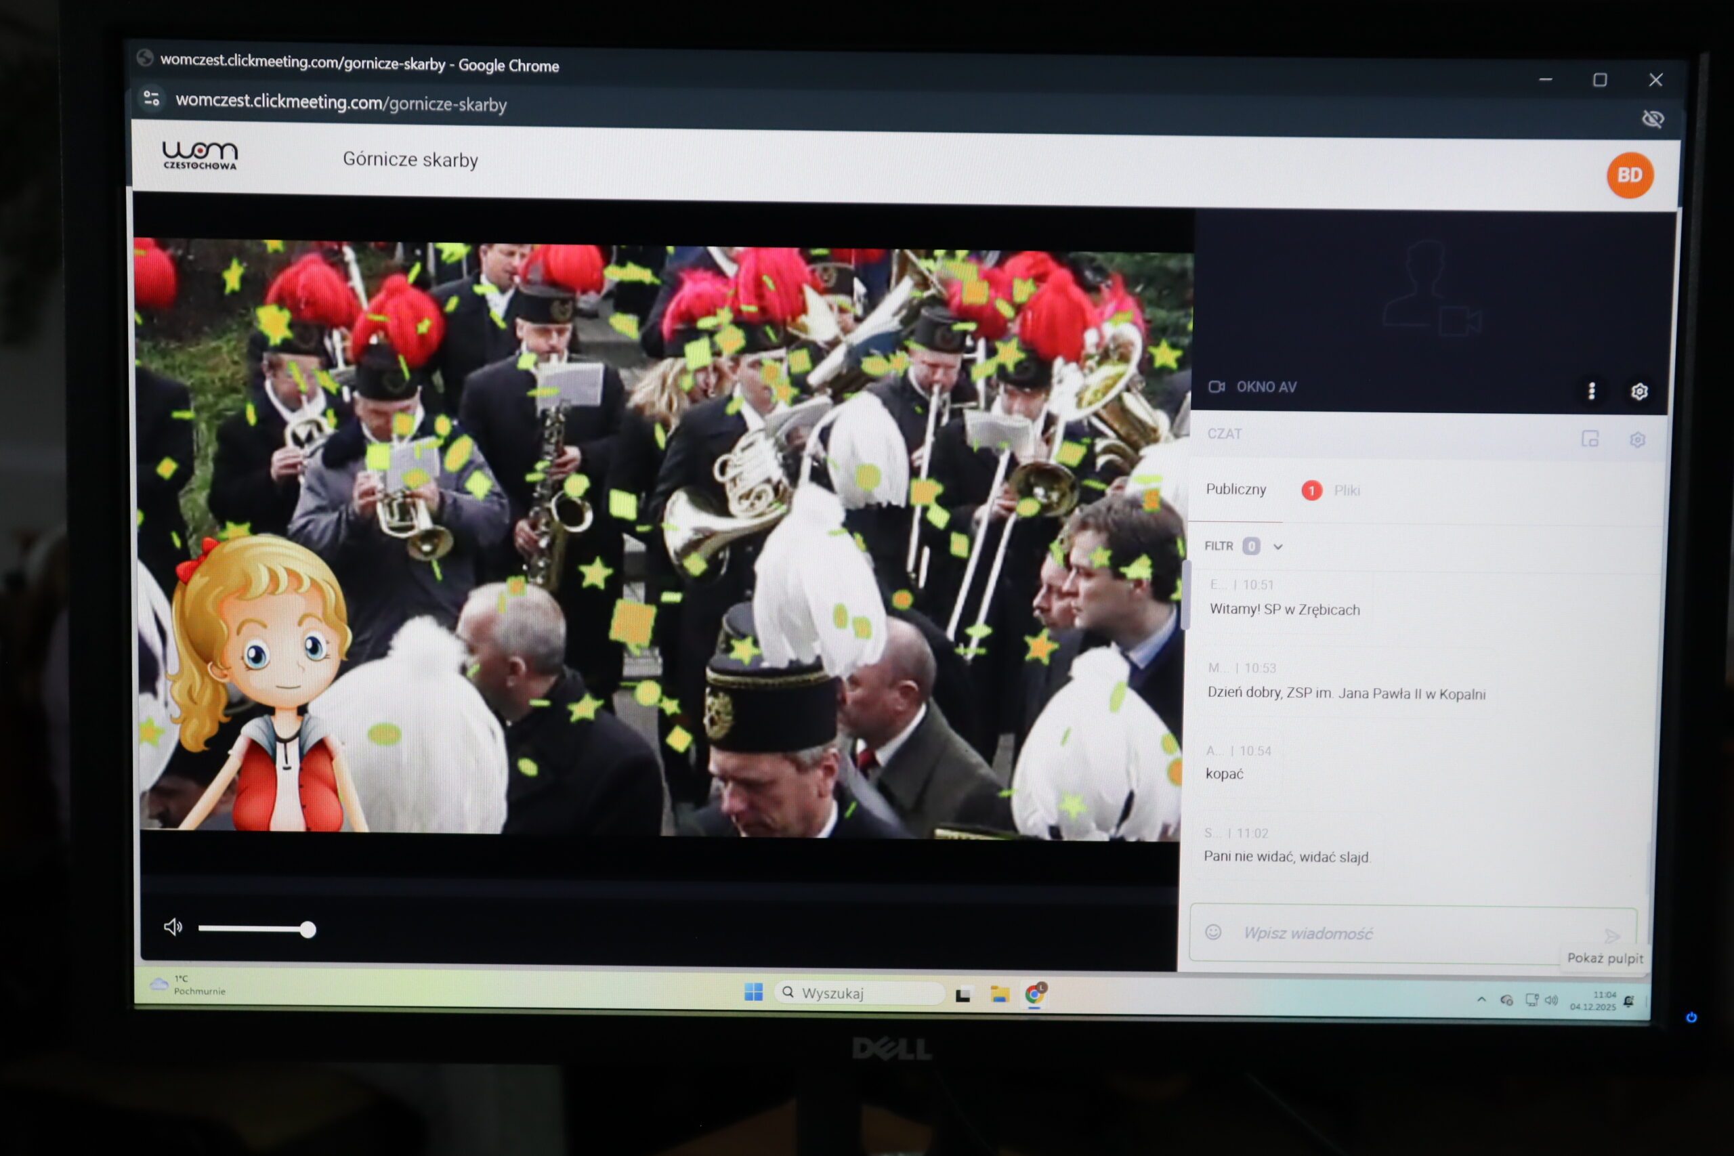1734x1156 pixels.
Task: Open site info icon beside URL
Action: [x=152, y=98]
